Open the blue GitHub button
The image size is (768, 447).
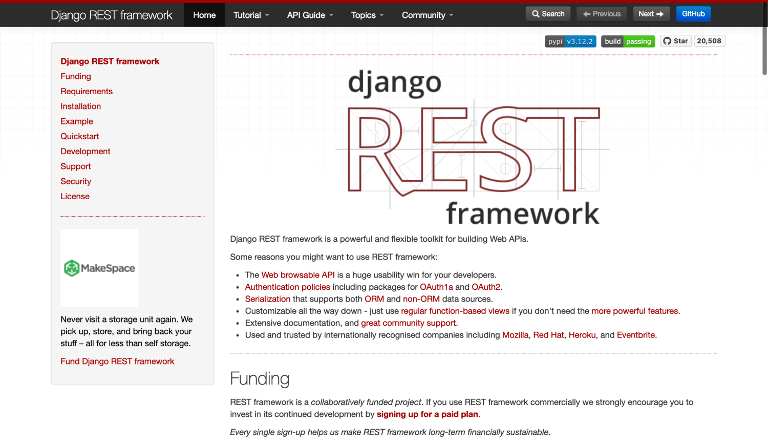[x=693, y=14]
